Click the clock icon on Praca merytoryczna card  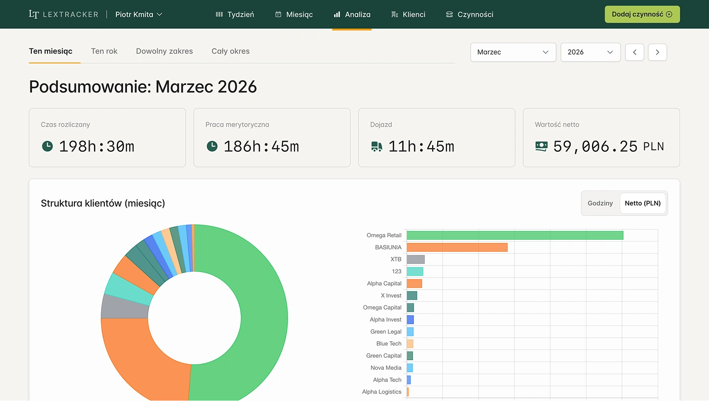[x=212, y=147]
